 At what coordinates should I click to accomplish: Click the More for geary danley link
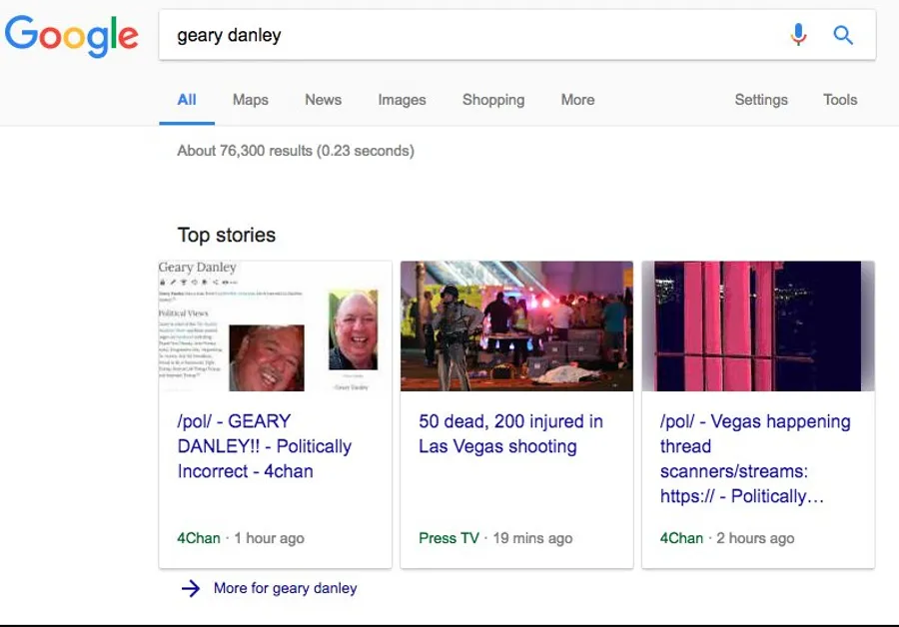pos(286,588)
